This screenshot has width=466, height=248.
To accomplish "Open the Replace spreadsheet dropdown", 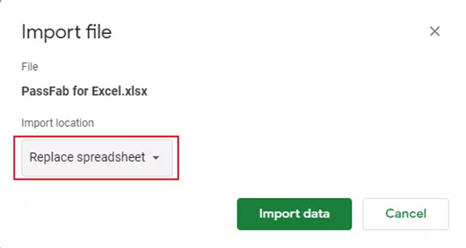I will click(x=97, y=157).
